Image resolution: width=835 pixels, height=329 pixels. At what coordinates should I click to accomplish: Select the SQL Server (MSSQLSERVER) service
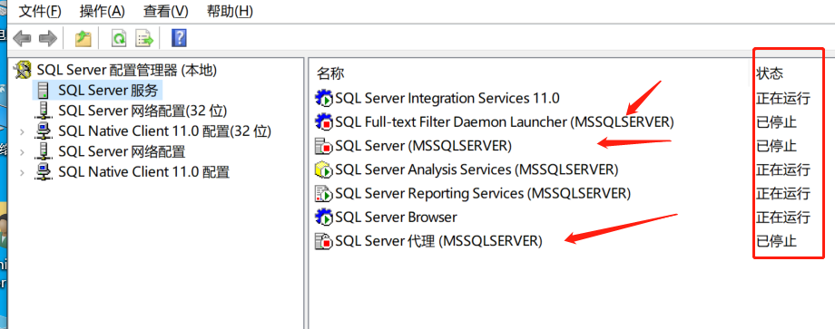(423, 145)
